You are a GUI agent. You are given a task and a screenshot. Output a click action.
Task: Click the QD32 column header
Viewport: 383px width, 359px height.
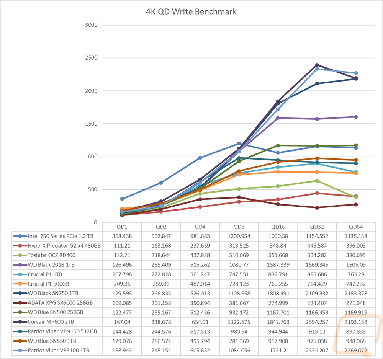tap(317, 227)
